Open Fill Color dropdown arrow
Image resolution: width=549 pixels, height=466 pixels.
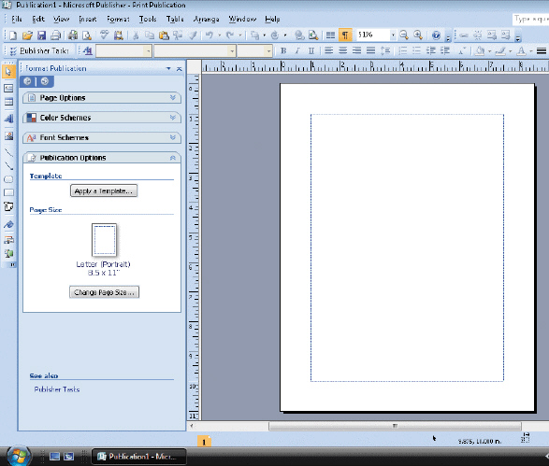tap(489, 51)
